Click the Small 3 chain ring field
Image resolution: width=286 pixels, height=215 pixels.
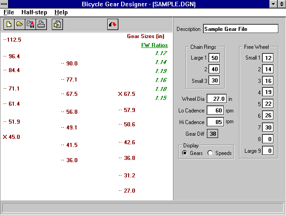[x=214, y=81]
